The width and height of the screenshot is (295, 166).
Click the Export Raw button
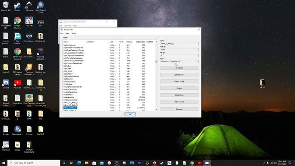pyautogui.click(x=179, y=75)
